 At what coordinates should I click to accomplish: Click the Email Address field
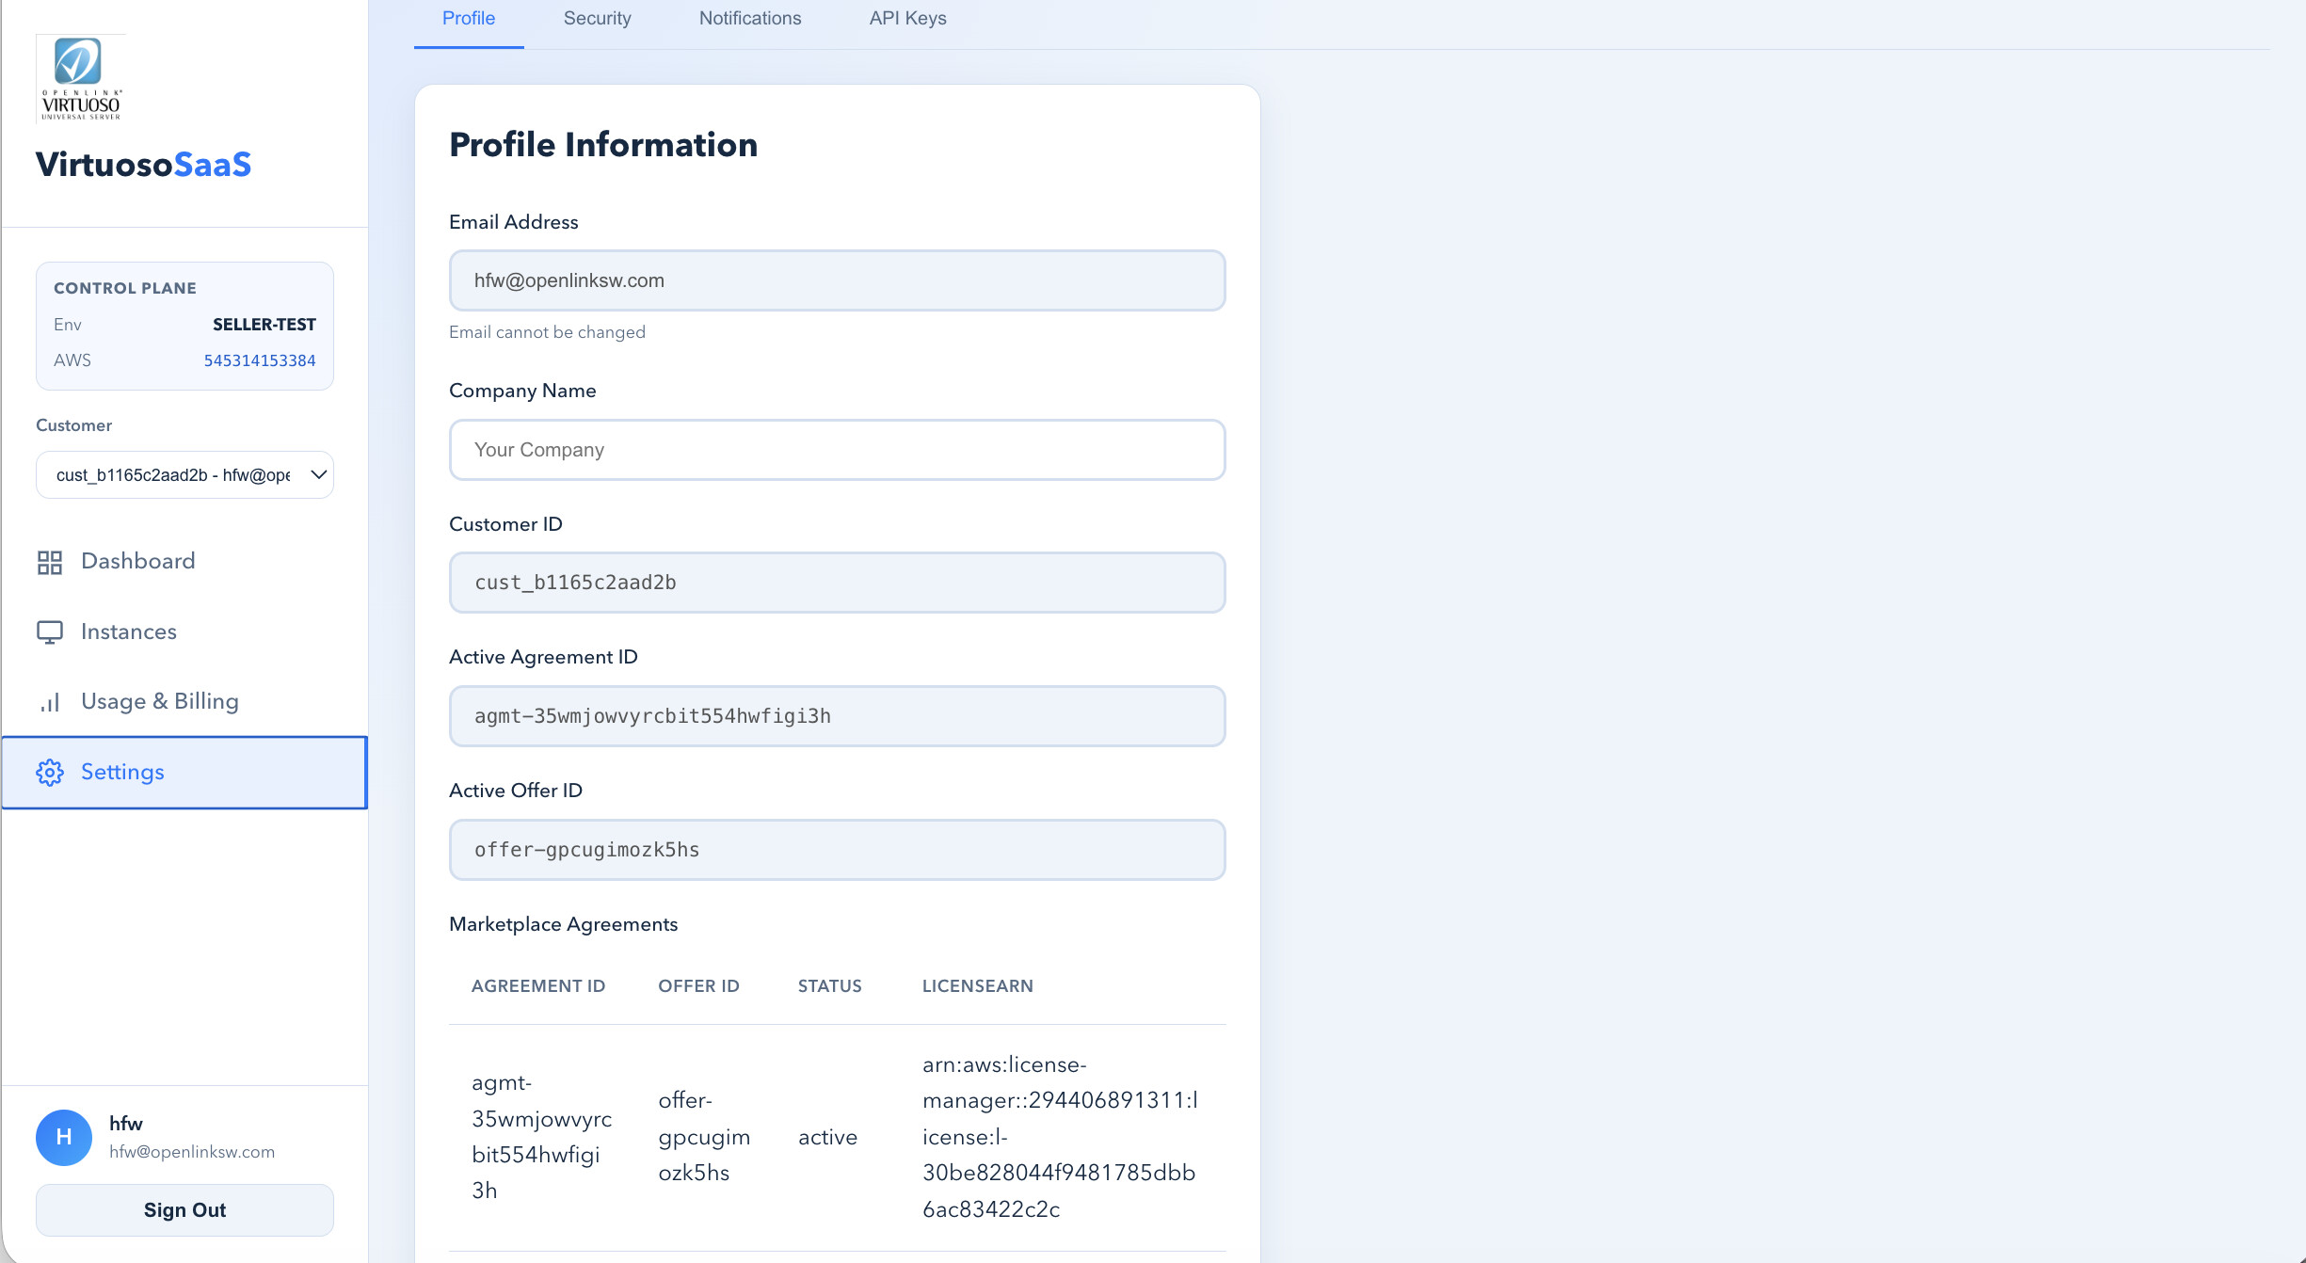837,280
